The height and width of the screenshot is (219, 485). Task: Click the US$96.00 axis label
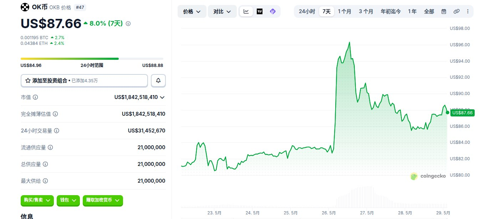pyautogui.click(x=460, y=45)
